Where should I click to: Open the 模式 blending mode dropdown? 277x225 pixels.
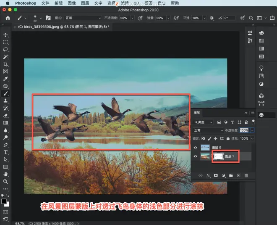(83, 18)
